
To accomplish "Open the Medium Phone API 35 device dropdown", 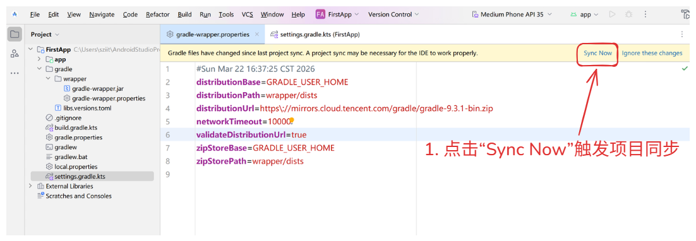I will point(512,14).
